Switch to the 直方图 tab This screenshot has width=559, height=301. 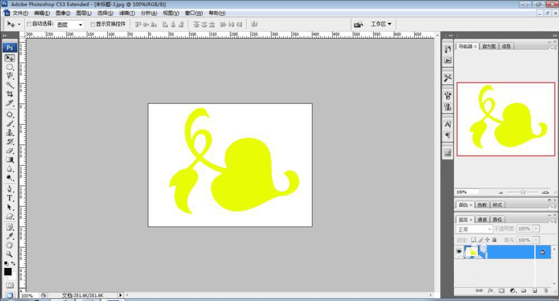(489, 46)
